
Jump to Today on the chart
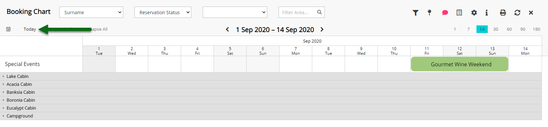[x=30, y=29]
